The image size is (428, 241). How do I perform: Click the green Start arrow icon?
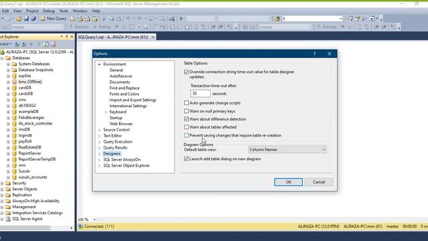pos(181,19)
